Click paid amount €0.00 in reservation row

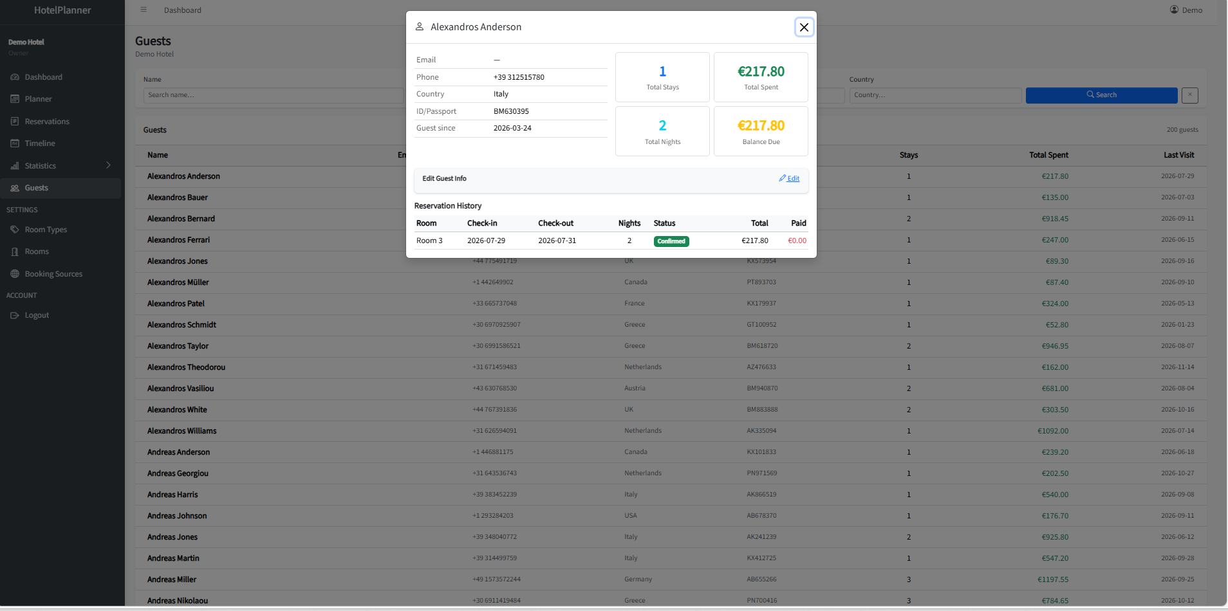pyautogui.click(x=797, y=241)
